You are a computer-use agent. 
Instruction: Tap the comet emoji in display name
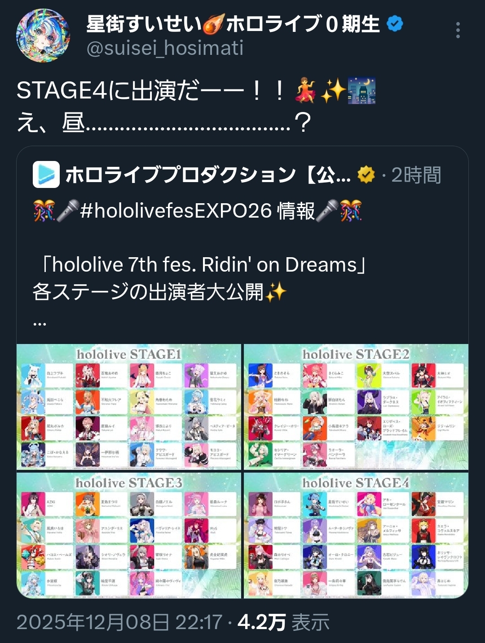pos(214,24)
